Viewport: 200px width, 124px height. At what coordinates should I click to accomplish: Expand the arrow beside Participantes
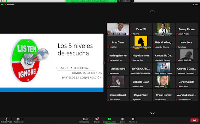point(90,119)
